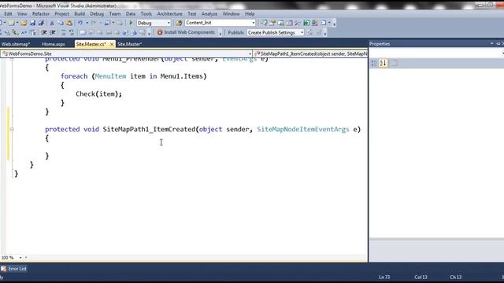Uncomment the selected lines icon
Image resolution: width=504 pixels, height=283 pixels.
tap(72, 32)
